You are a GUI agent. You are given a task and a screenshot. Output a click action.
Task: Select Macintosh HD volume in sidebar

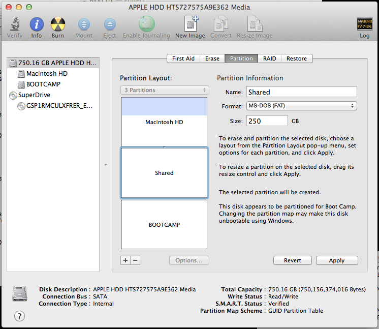53,74
